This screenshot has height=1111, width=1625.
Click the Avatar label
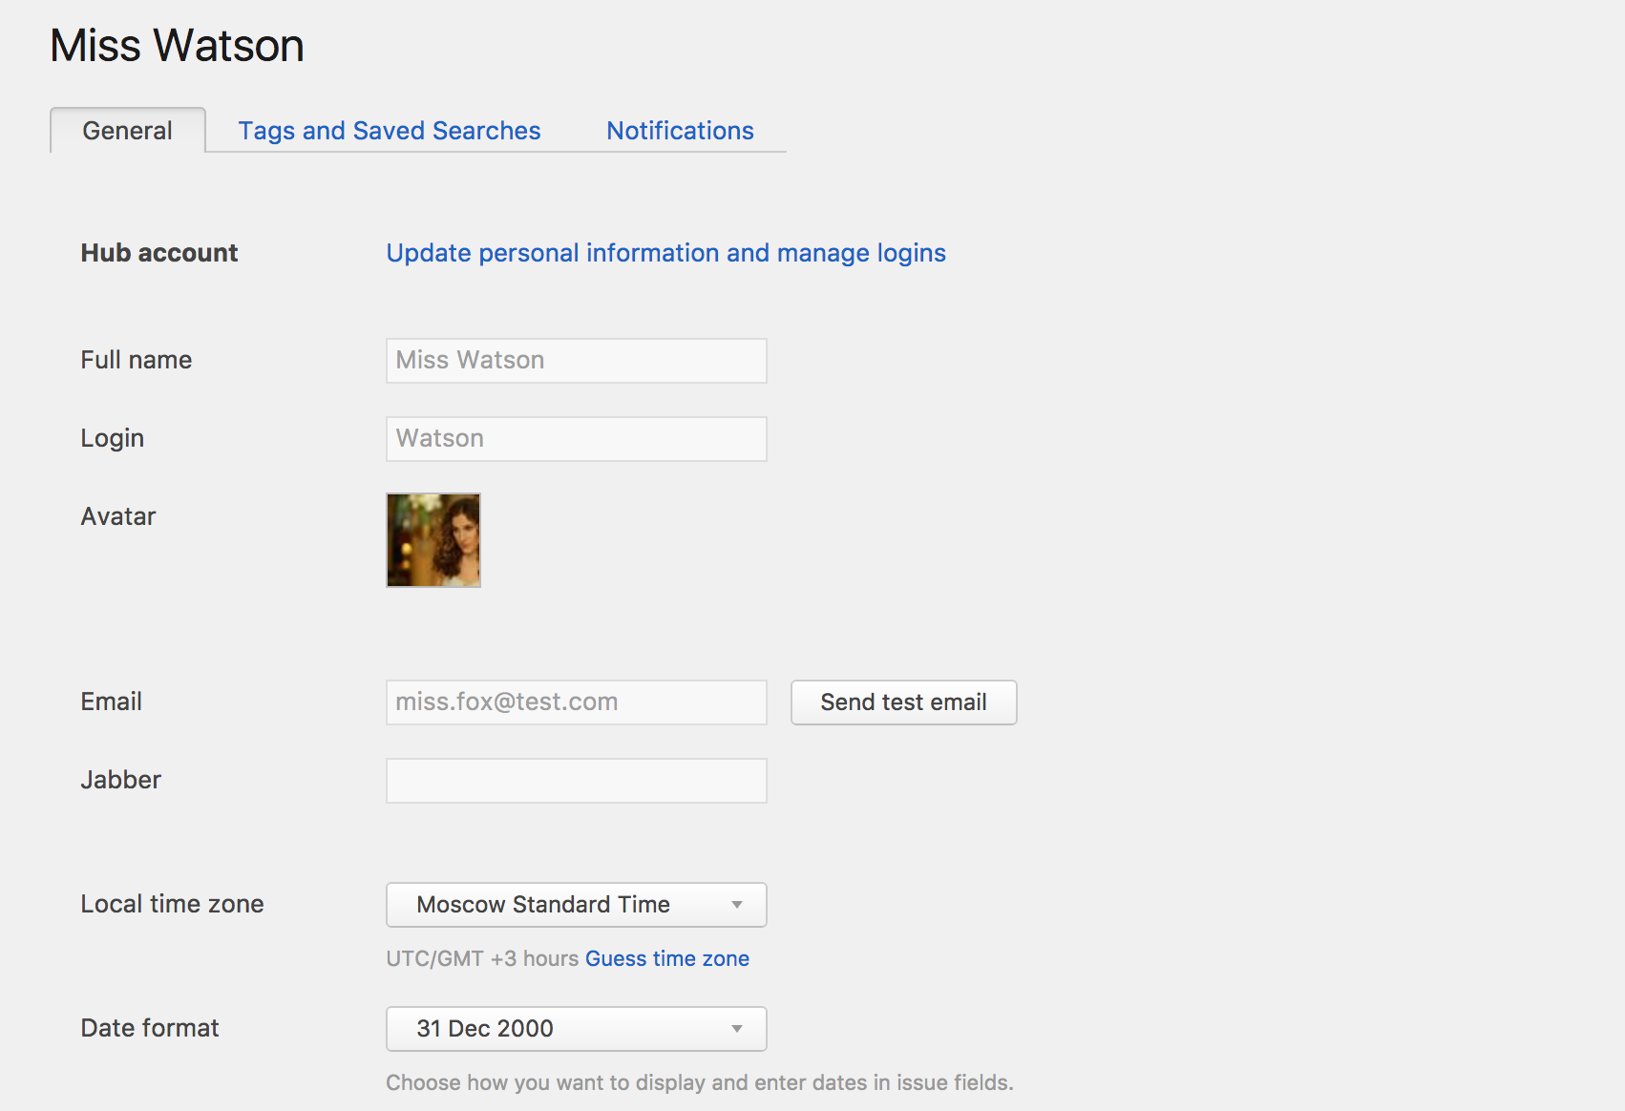point(118,516)
